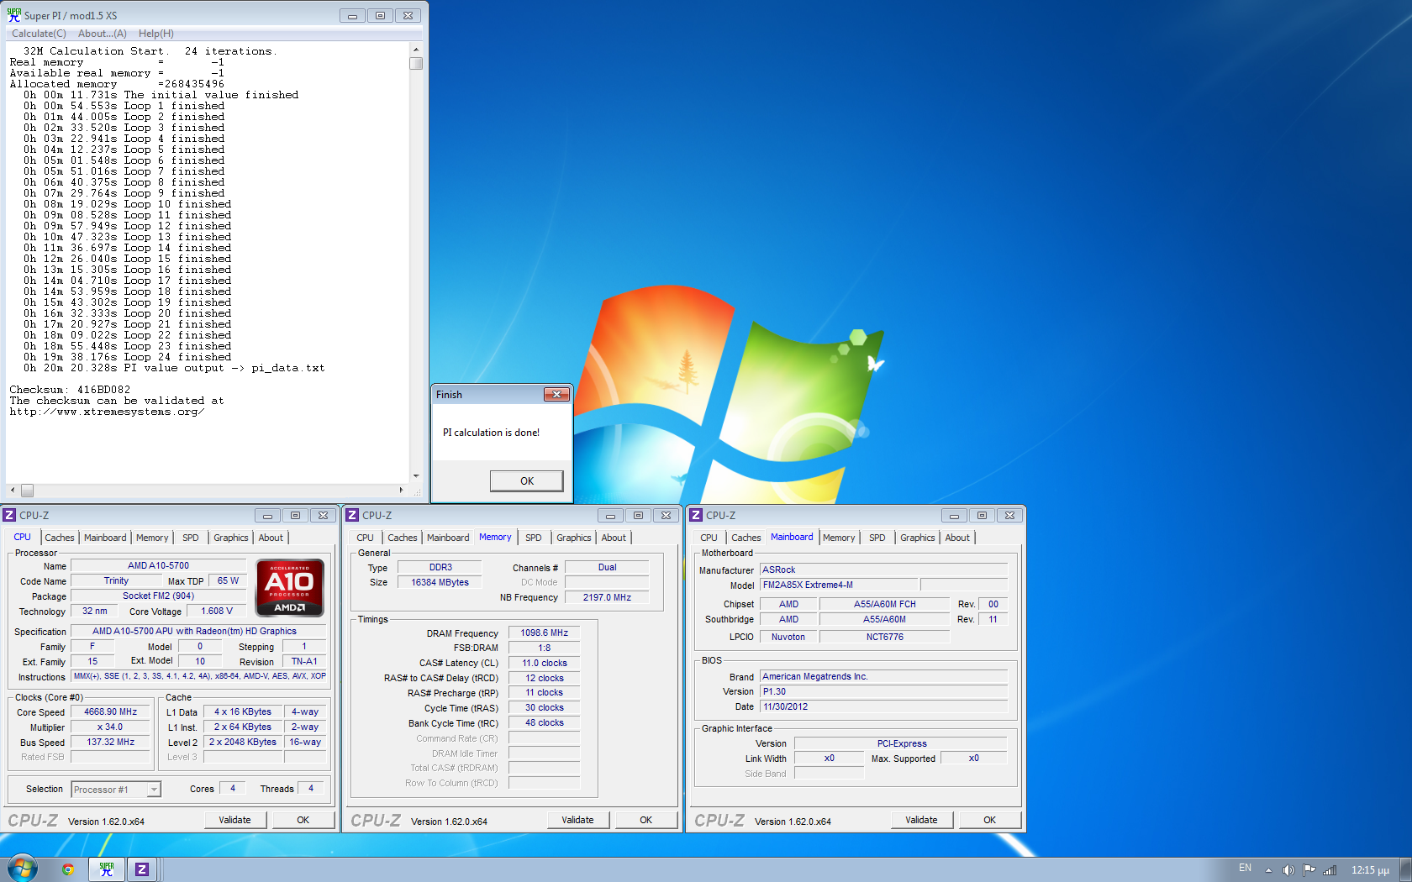Select Graphics tab in Memory CPU-Z window

[574, 538]
